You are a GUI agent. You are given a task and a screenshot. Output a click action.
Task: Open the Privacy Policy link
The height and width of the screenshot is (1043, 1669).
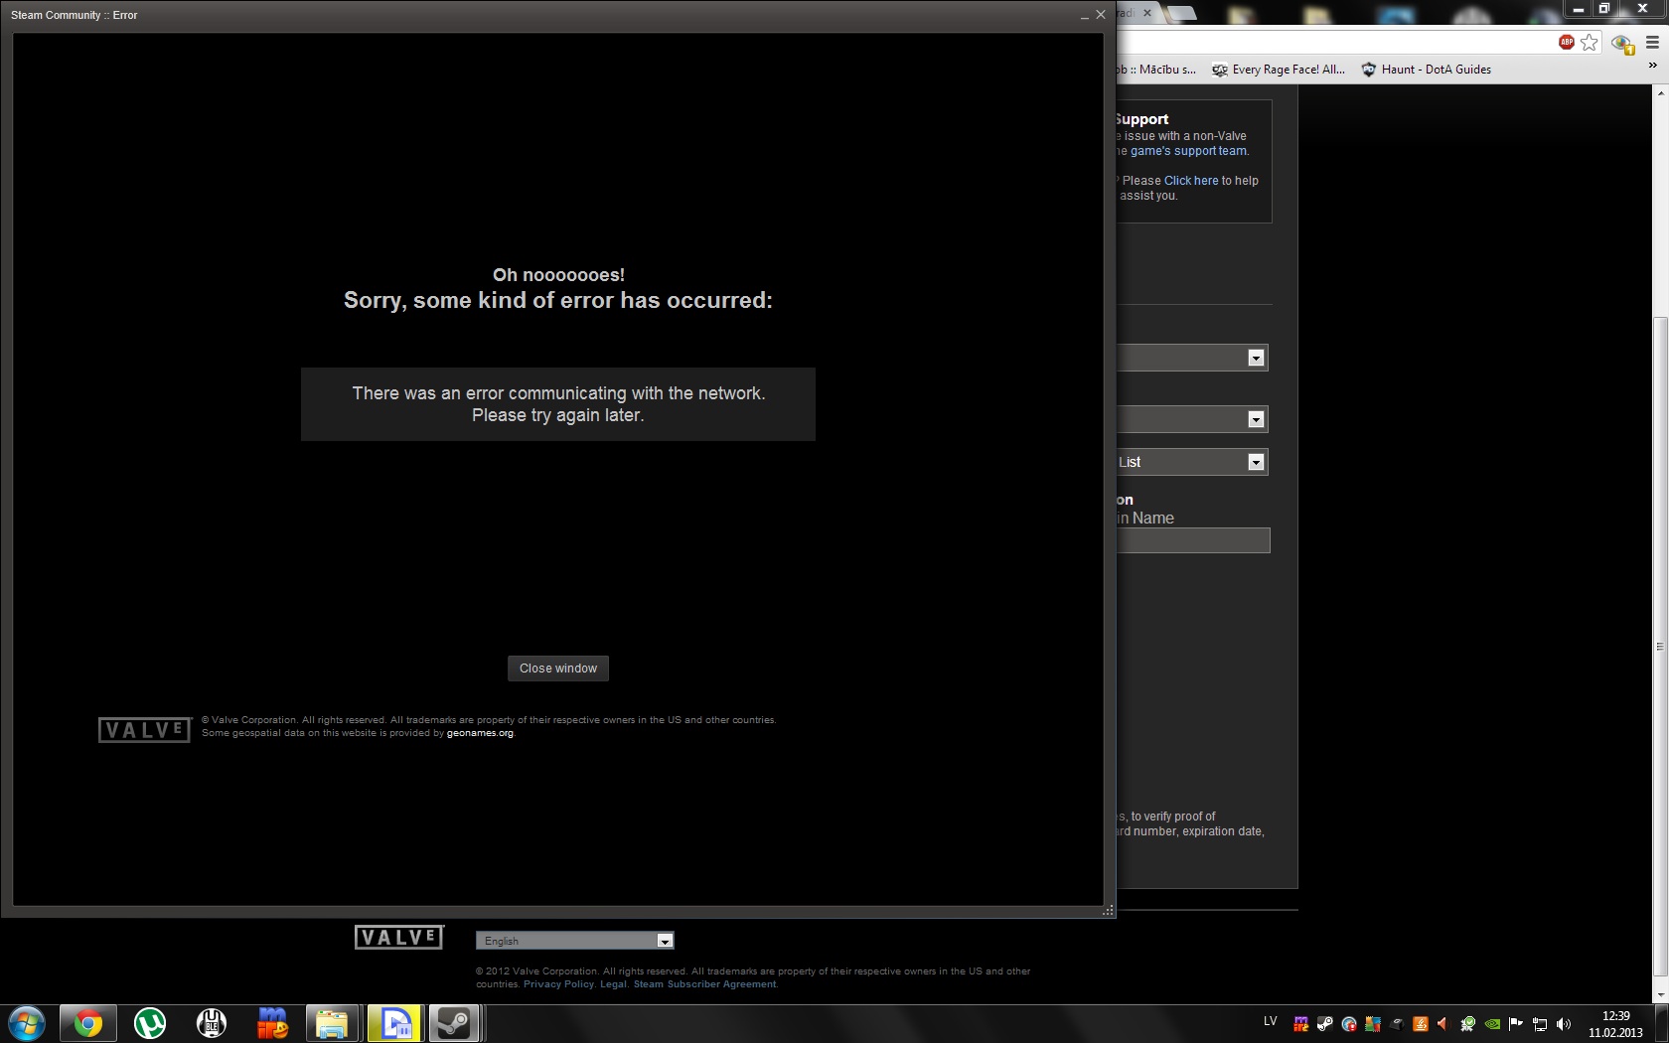[558, 984]
